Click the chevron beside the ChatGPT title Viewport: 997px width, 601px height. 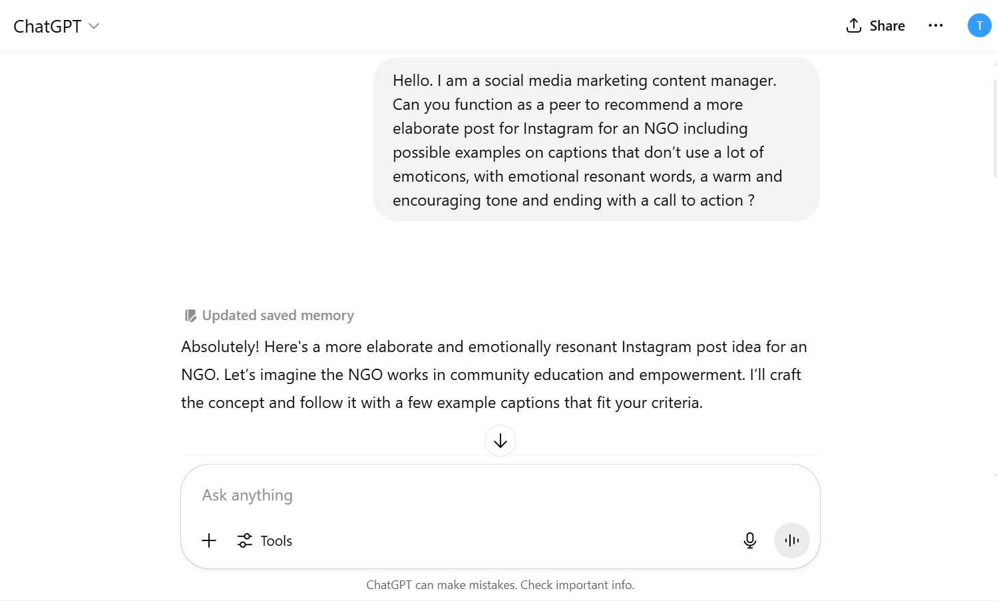click(x=94, y=26)
